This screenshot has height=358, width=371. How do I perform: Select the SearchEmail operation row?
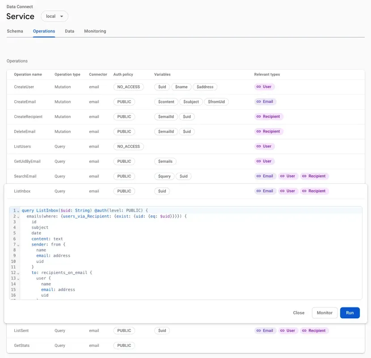[x=185, y=176]
